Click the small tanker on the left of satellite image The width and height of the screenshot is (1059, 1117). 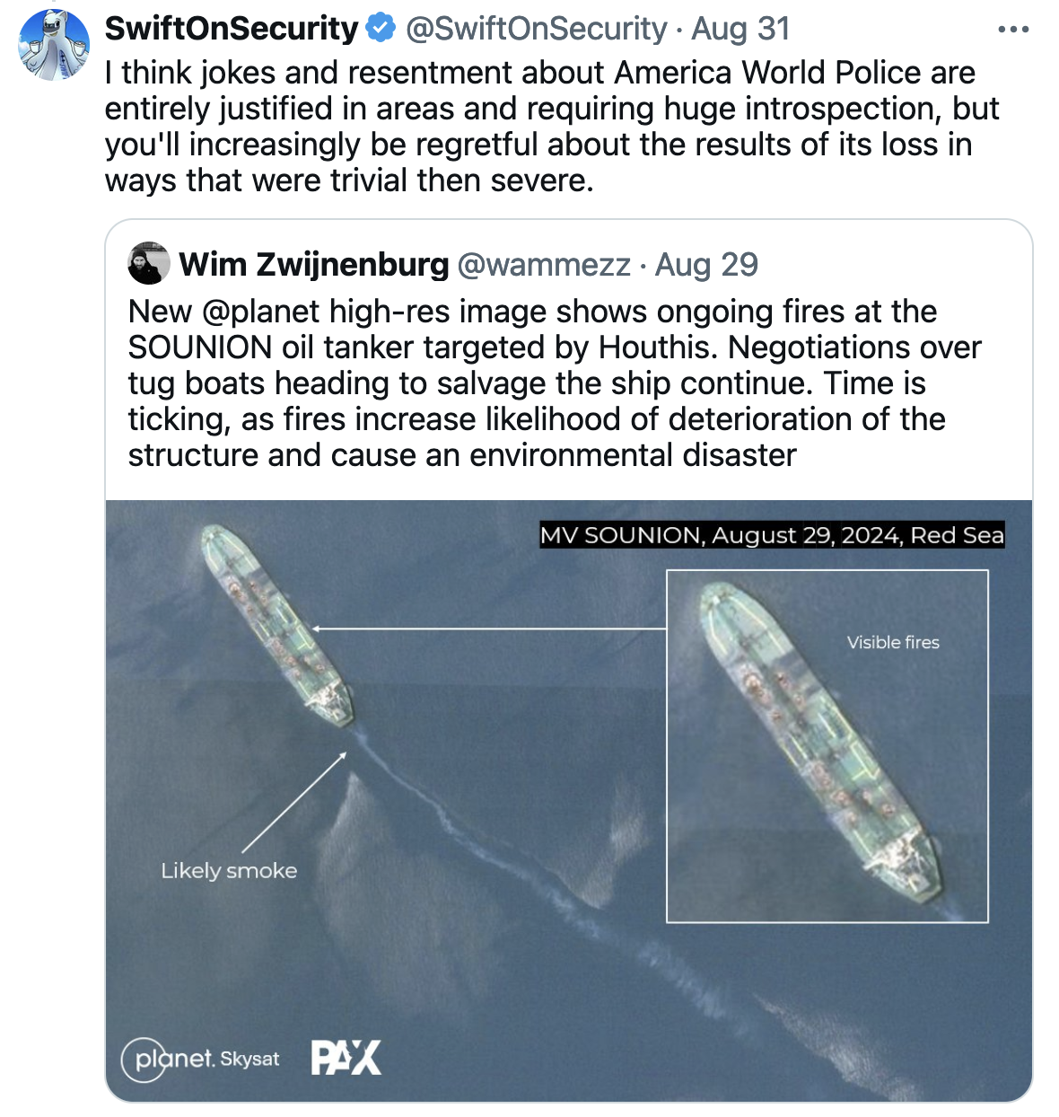tap(275, 624)
